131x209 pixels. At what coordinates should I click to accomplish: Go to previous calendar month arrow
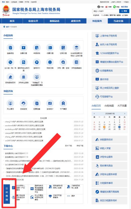coord(94,113)
